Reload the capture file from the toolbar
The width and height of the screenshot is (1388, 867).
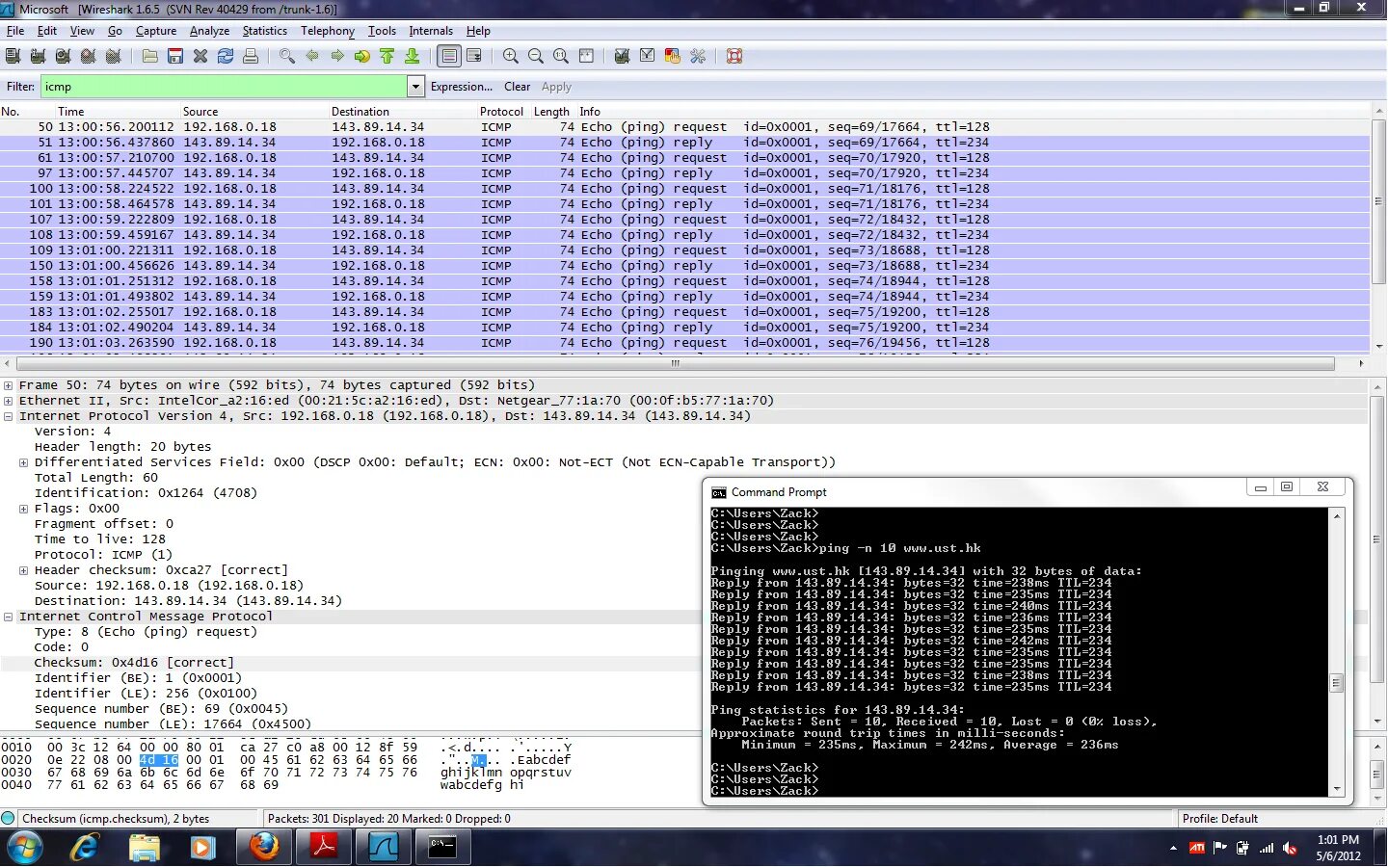pos(226,56)
